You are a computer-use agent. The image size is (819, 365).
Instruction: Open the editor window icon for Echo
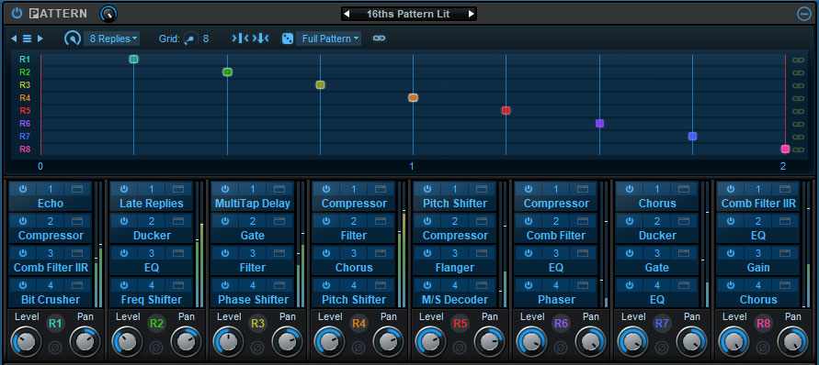[x=77, y=189]
